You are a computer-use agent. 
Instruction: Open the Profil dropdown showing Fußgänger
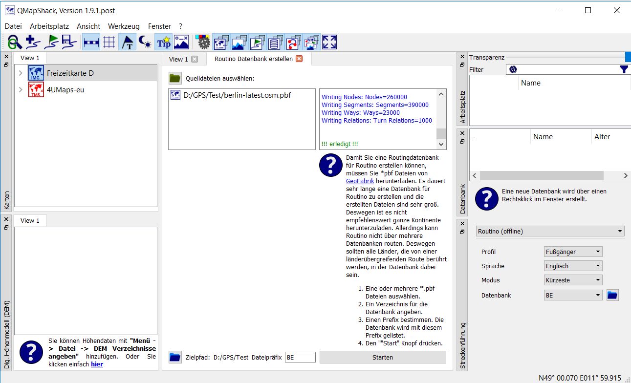click(573, 252)
